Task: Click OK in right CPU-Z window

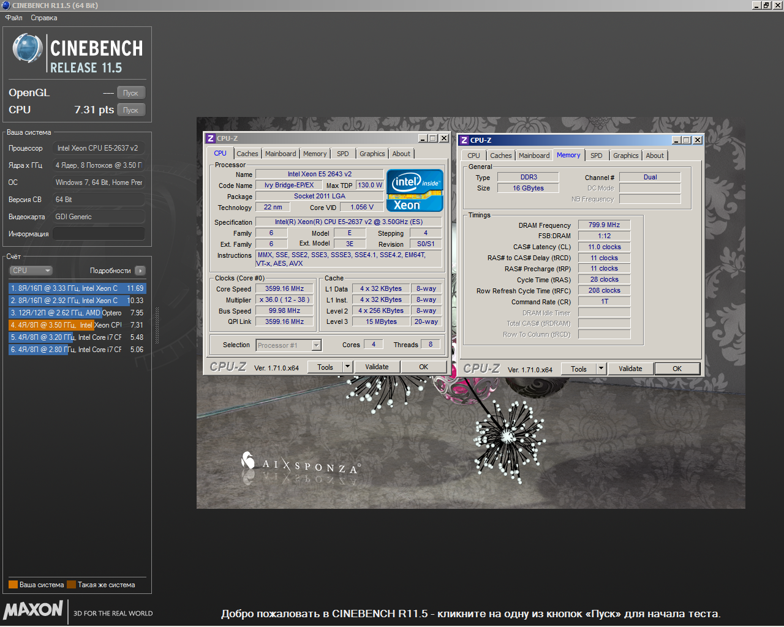Action: (677, 369)
